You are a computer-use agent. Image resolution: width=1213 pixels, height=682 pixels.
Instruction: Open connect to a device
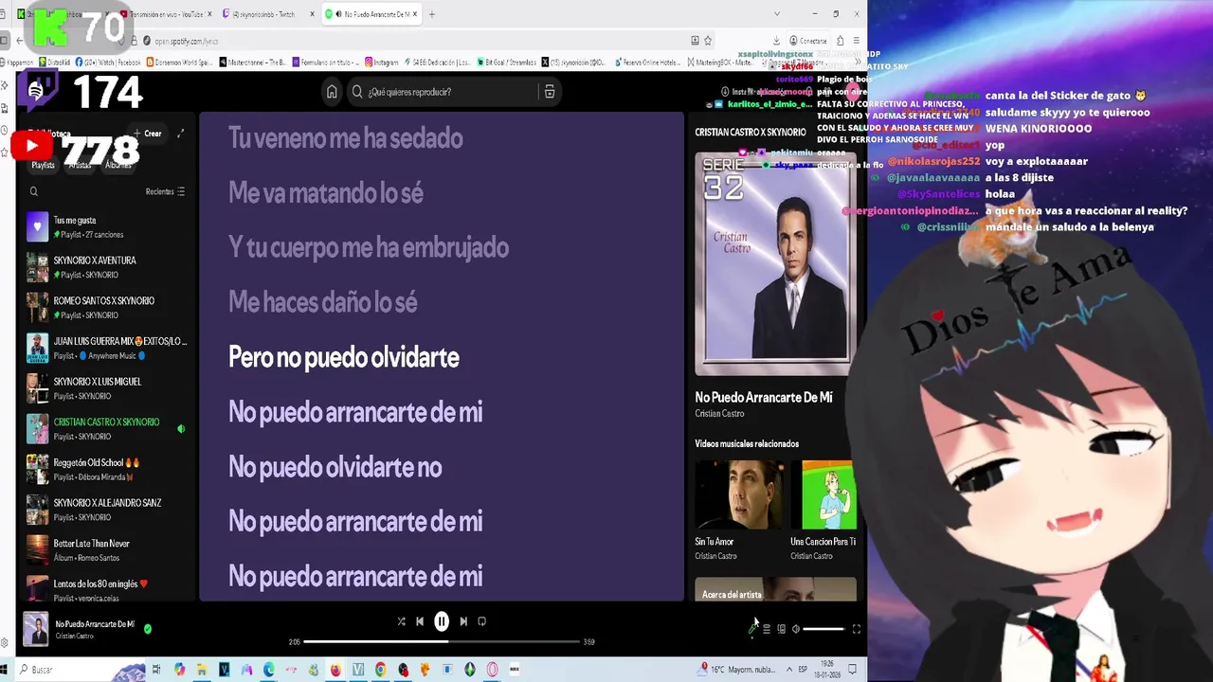click(781, 629)
